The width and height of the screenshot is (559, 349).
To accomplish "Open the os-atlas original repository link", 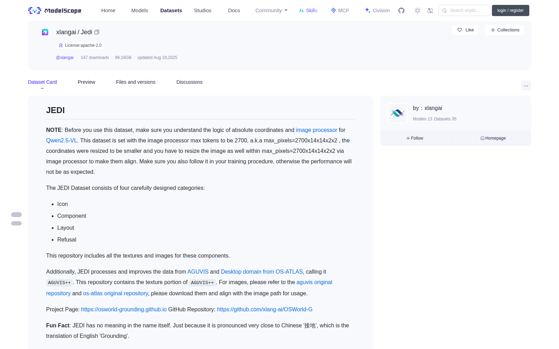I will [115, 293].
